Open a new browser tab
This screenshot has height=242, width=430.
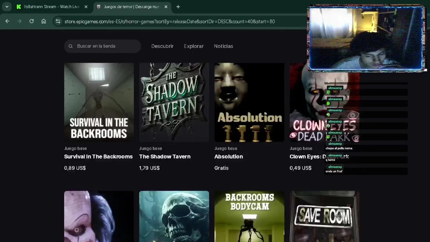click(178, 7)
